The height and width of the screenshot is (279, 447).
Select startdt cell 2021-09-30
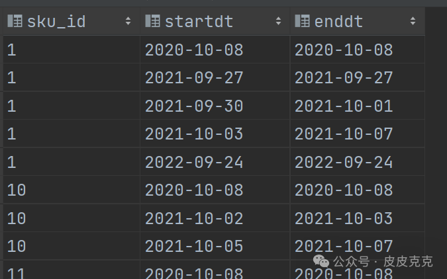[x=215, y=106]
